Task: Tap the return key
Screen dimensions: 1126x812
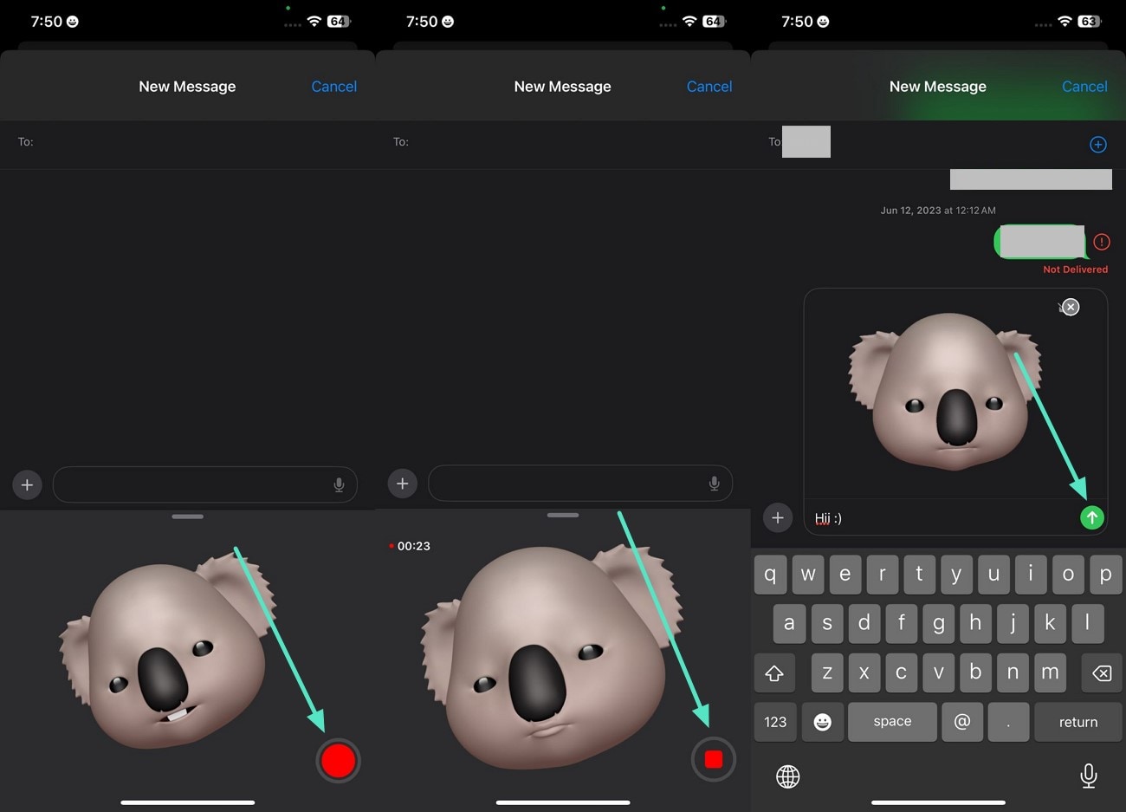Action: coord(1078,722)
